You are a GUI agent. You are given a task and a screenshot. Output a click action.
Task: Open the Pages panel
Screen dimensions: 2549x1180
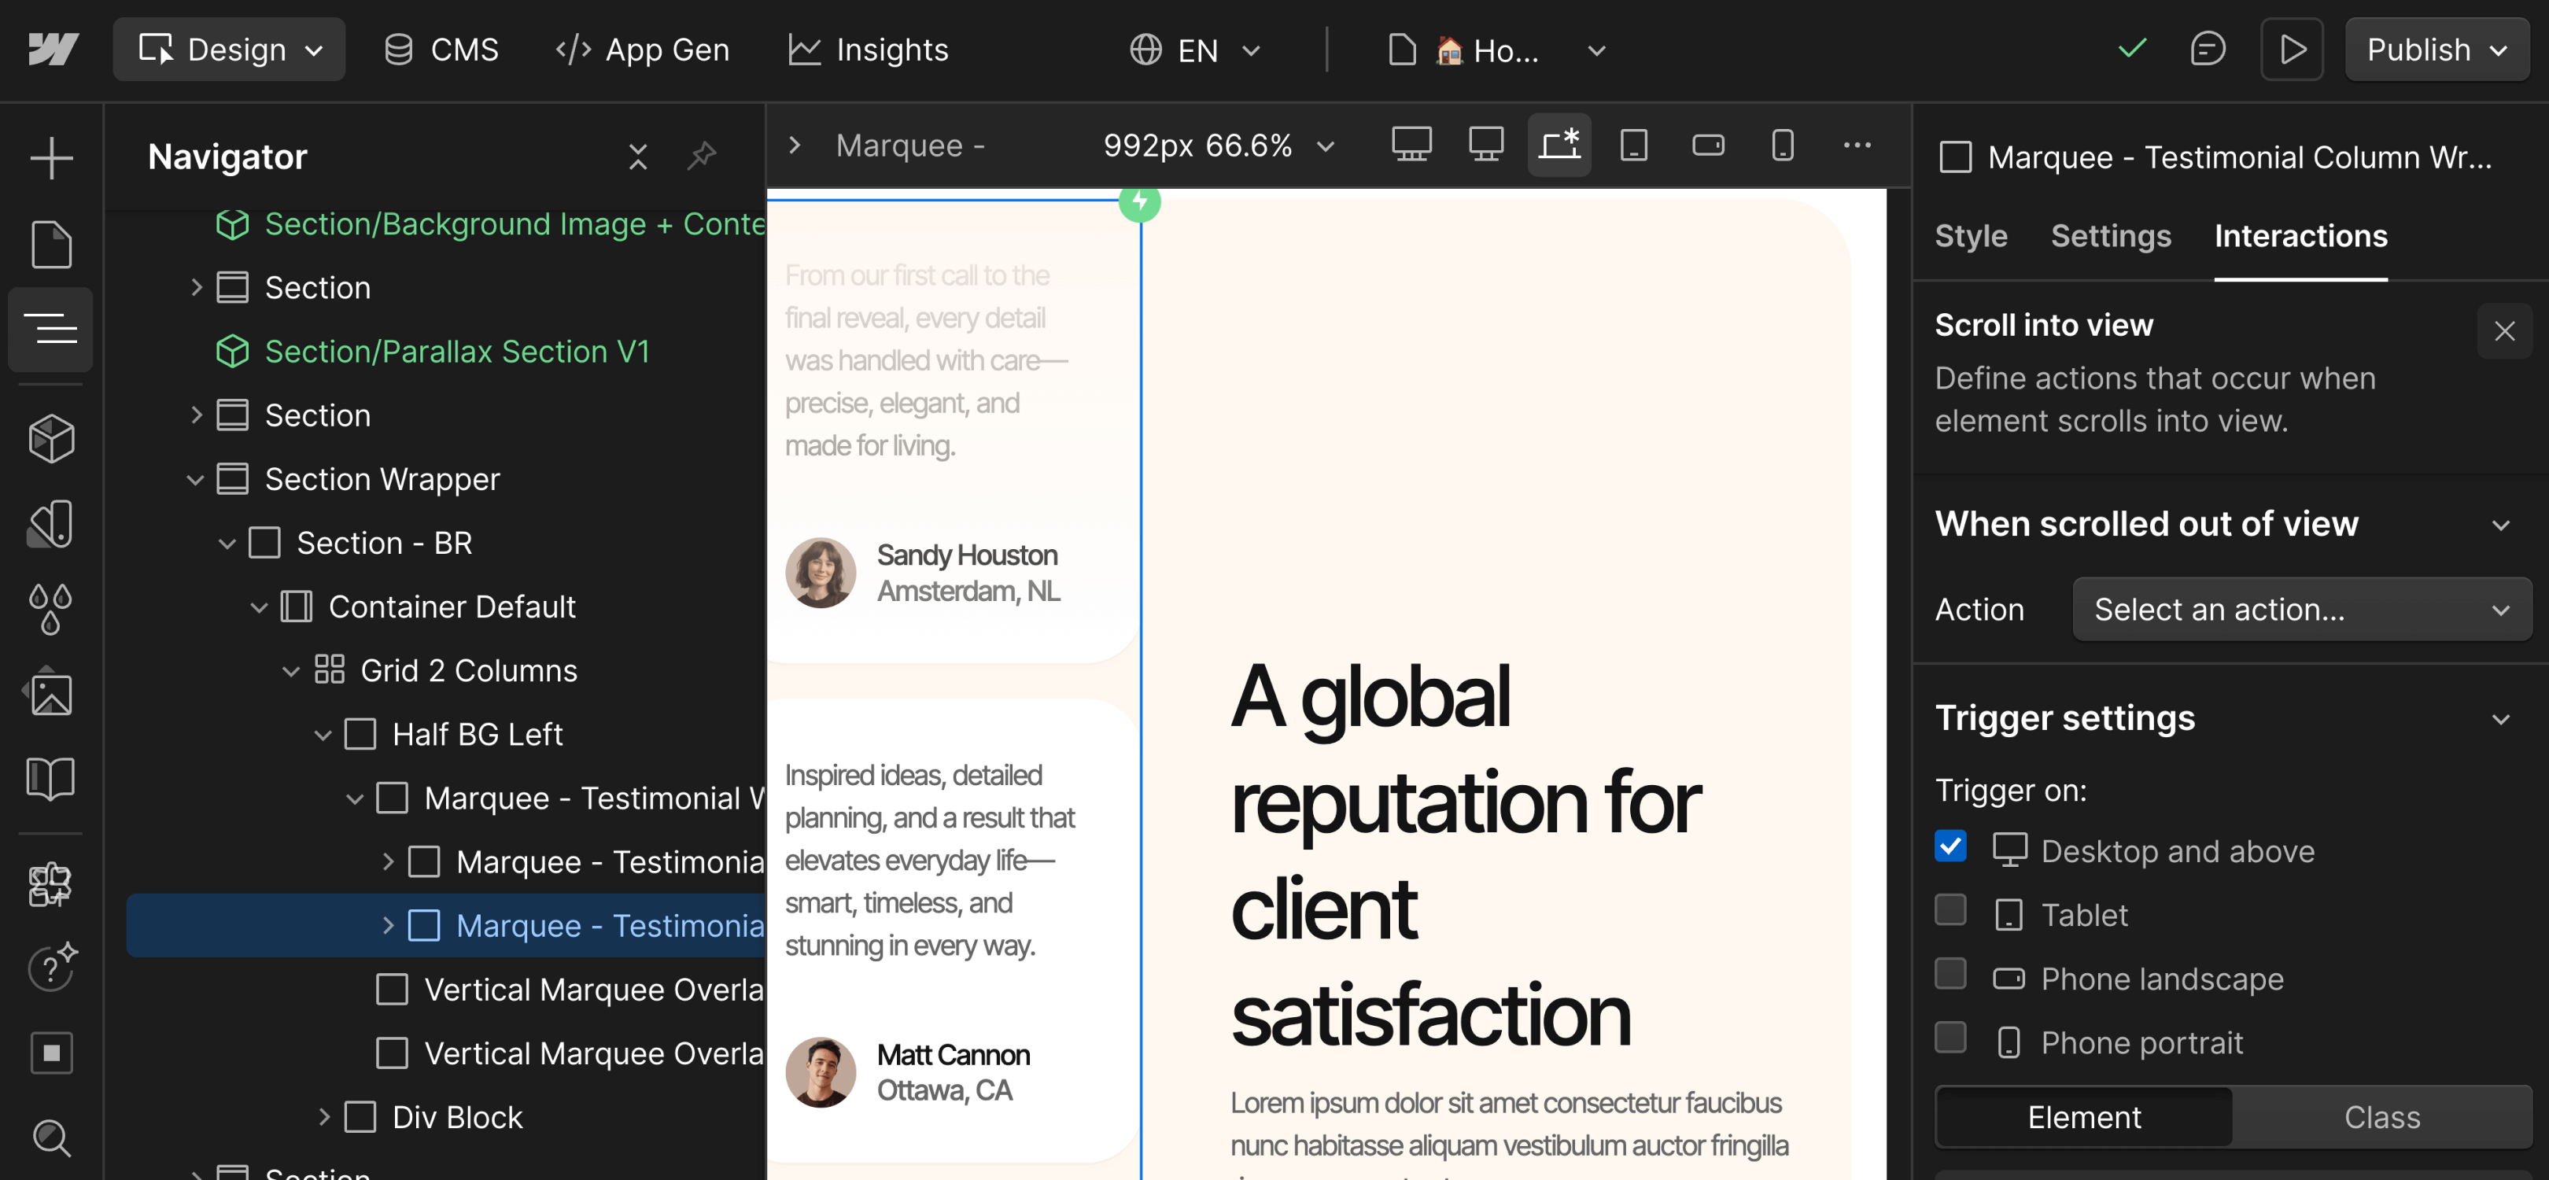[x=50, y=245]
